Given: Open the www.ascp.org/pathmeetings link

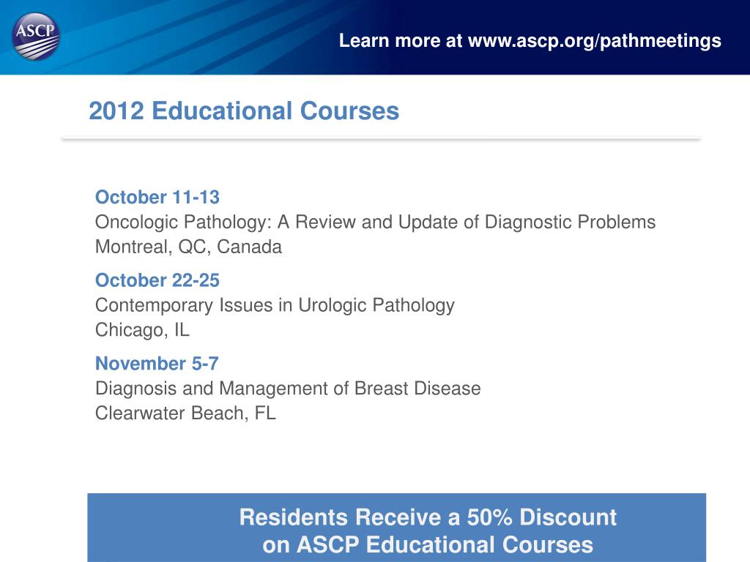Looking at the screenshot, I should (595, 41).
